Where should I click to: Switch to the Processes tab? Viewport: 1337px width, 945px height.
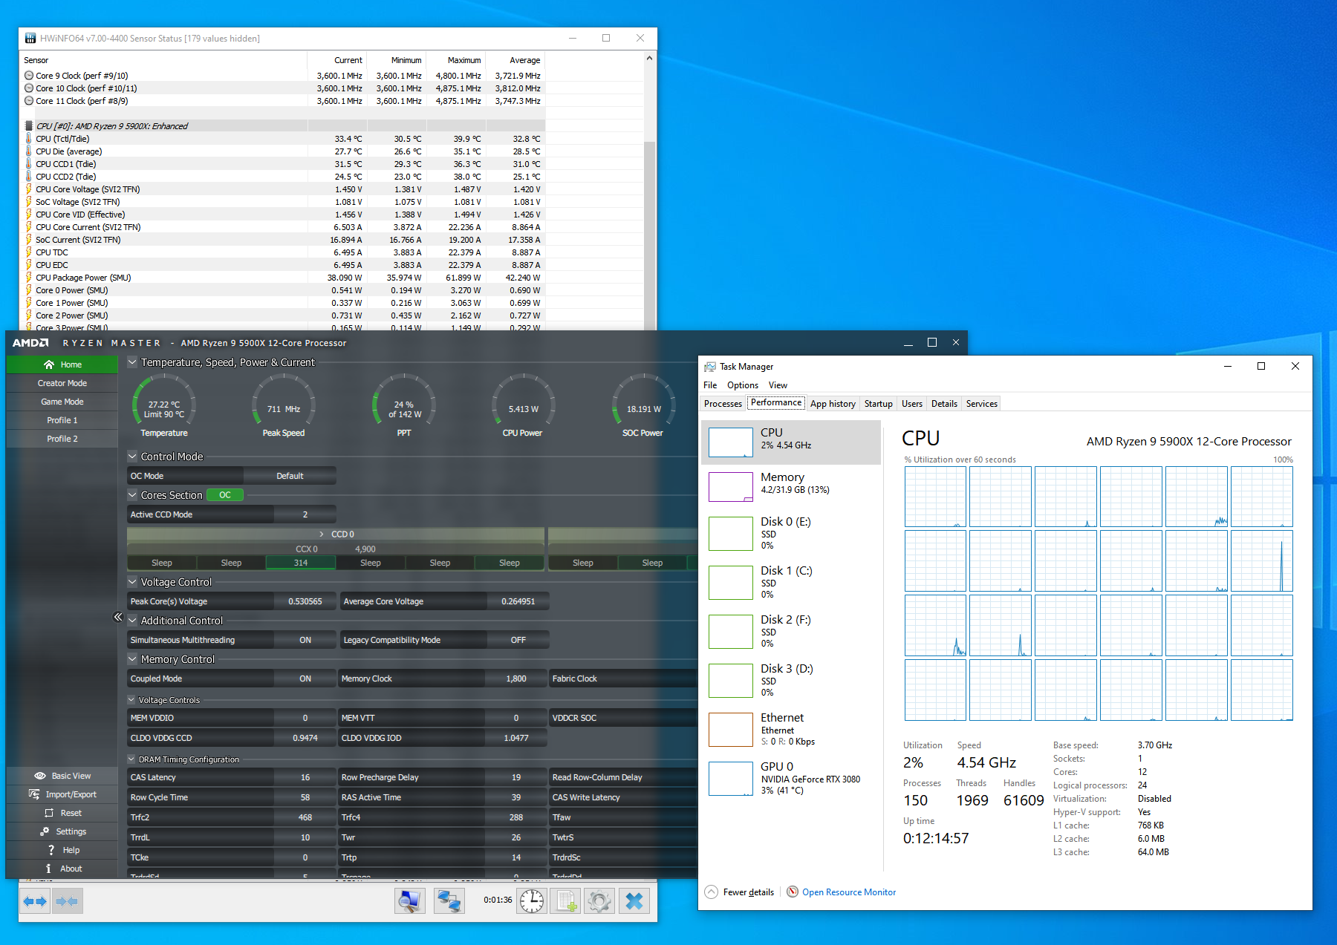[723, 404]
